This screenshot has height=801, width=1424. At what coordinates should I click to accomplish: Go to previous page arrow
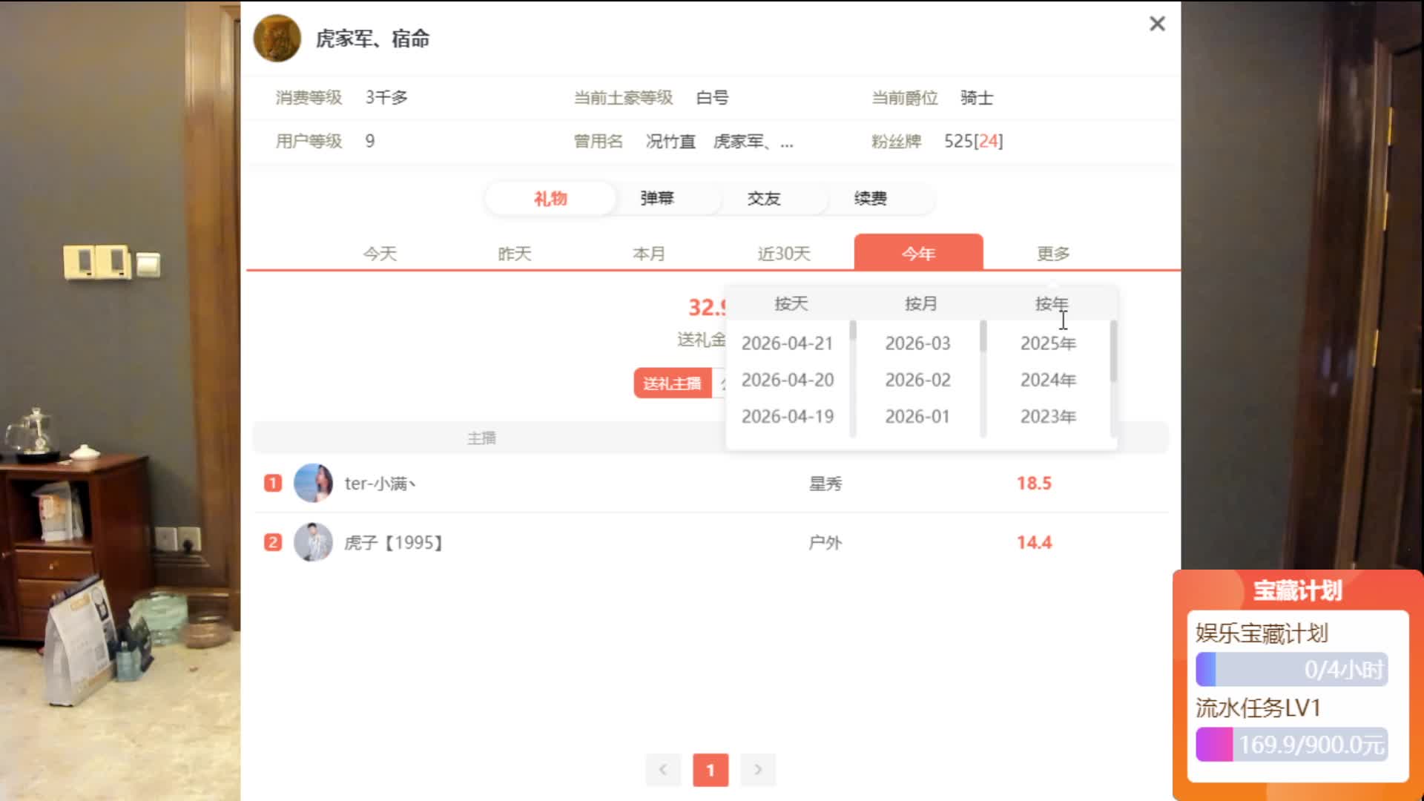[x=663, y=770]
